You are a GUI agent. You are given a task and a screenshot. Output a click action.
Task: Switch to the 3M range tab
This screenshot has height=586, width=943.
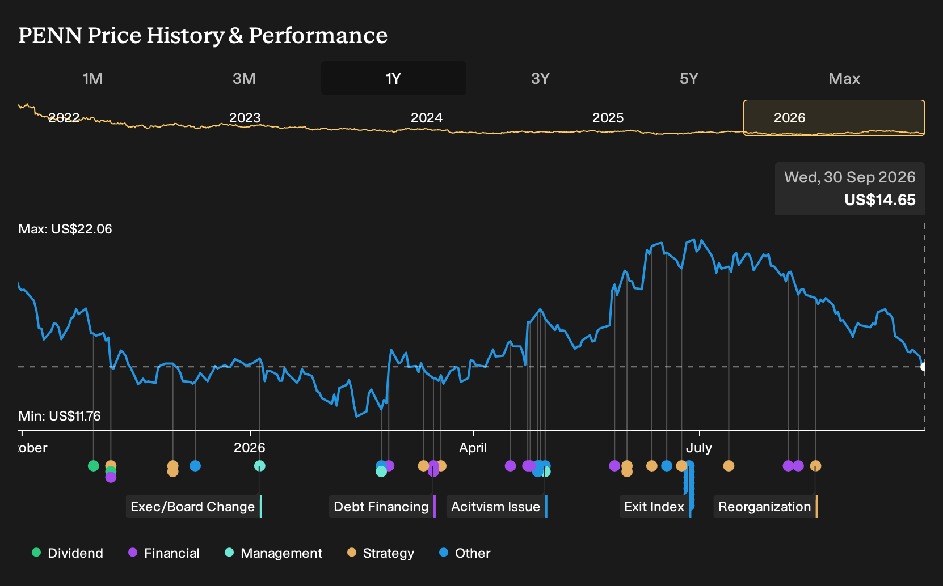[244, 78]
